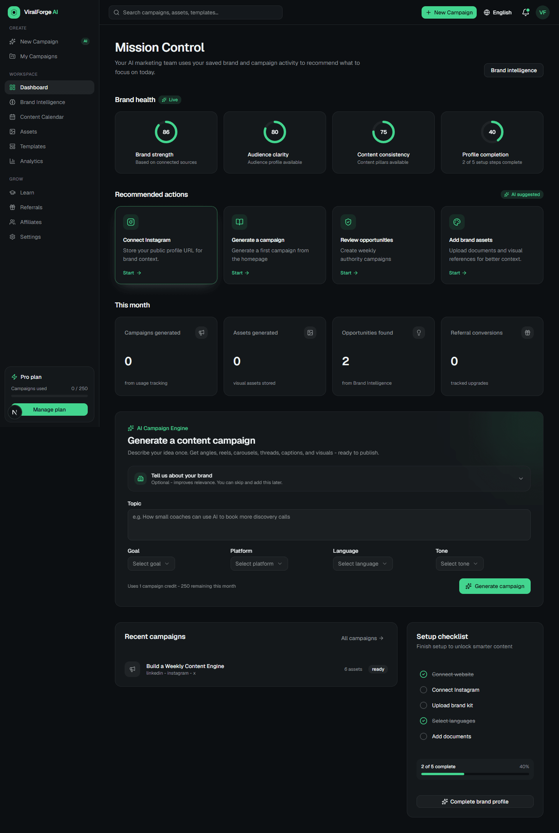Viewport: 559px width, 833px height.
Task: Click the palette icon in Add brand assets card
Action: (x=457, y=222)
